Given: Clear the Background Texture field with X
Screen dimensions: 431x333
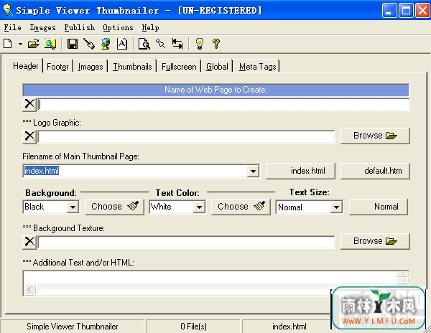Looking at the screenshot, I should point(29,242).
